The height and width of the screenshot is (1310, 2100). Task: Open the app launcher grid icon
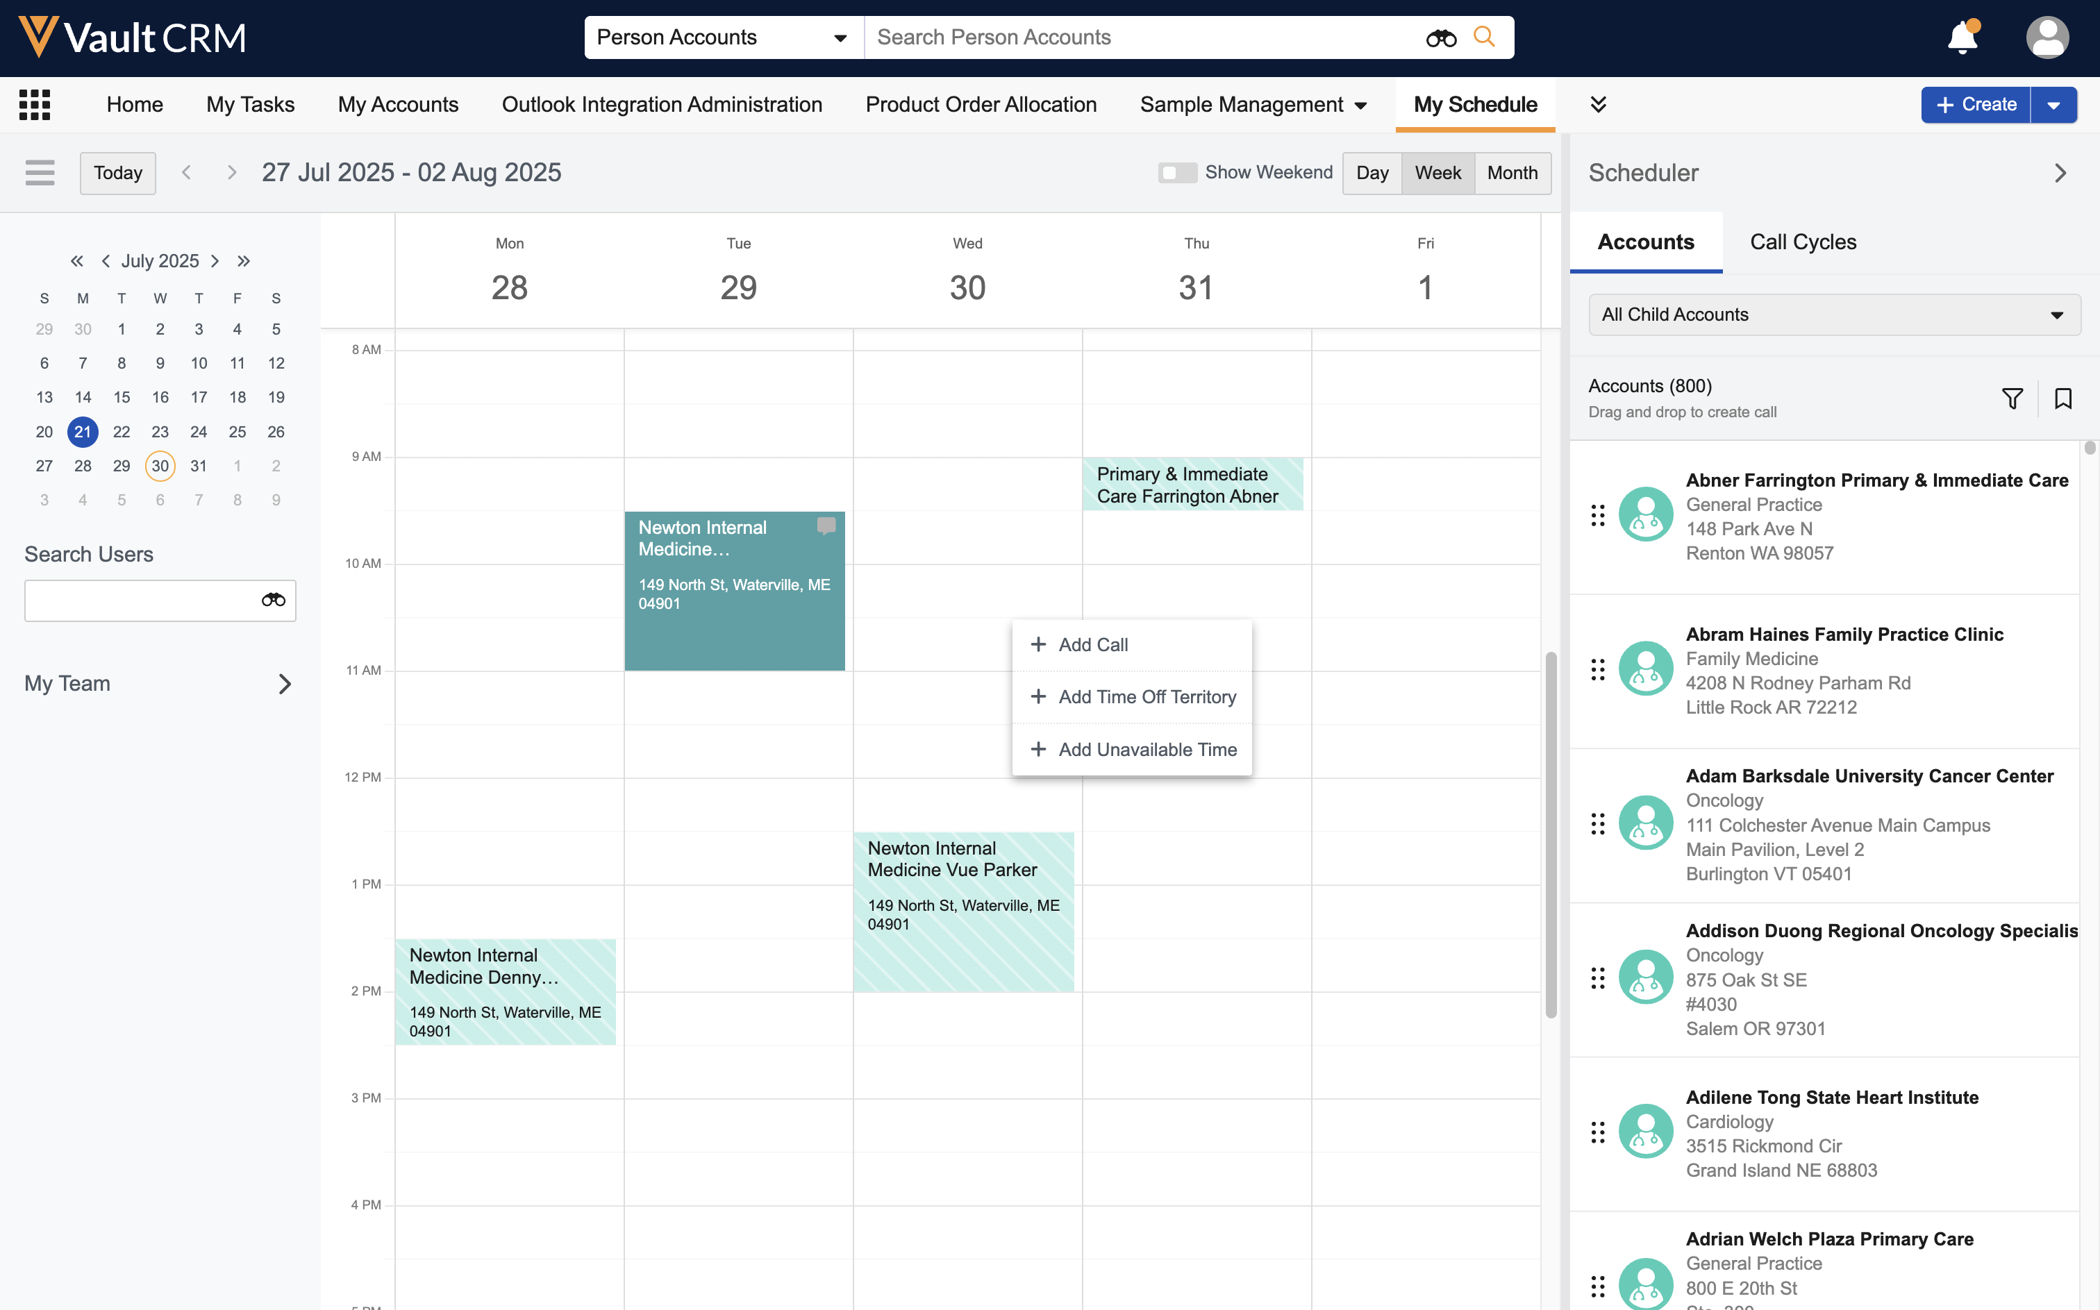tap(35, 105)
